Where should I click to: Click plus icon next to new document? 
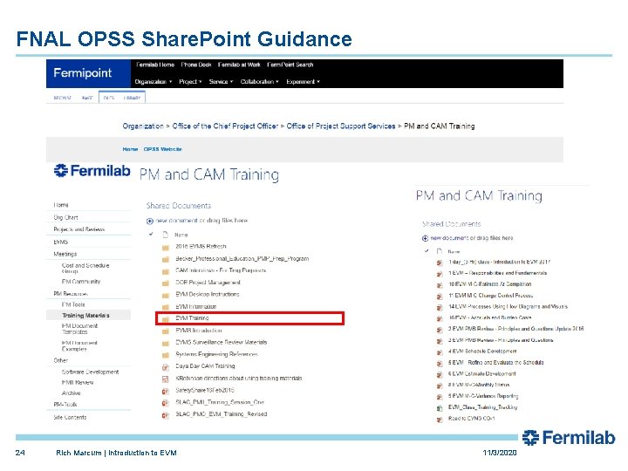pos(150,221)
